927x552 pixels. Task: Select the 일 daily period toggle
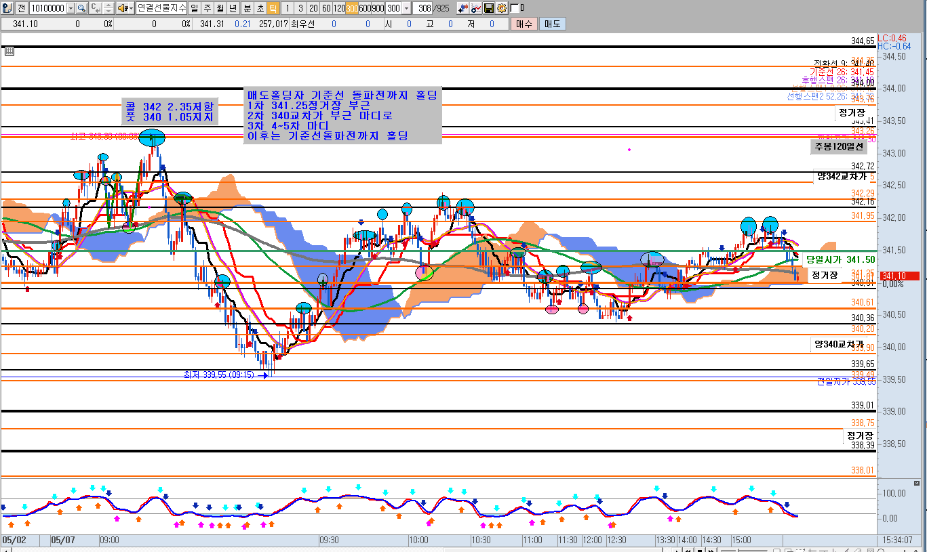click(x=195, y=8)
